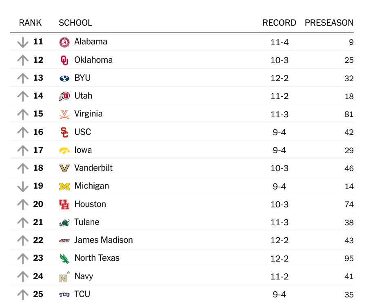Click the BYU logo icon
This screenshot has height=308, width=384.
64,78
